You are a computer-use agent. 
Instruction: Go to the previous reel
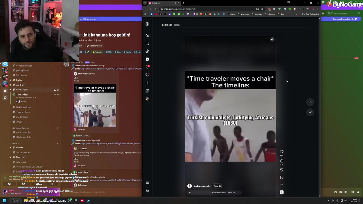pyautogui.click(x=310, y=102)
